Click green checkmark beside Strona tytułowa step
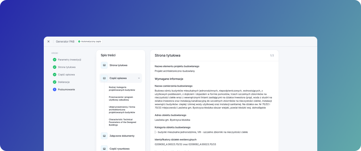The height and width of the screenshot is (151, 361). coord(54,67)
